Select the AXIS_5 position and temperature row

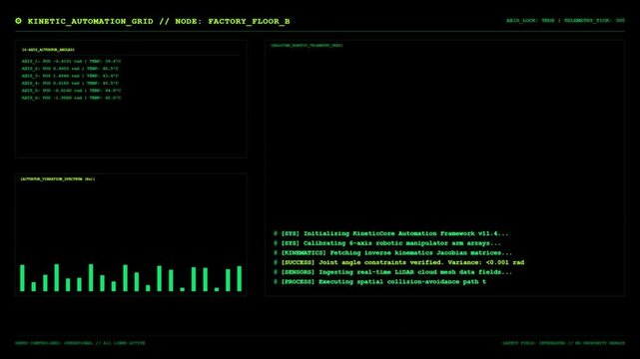[71, 91]
